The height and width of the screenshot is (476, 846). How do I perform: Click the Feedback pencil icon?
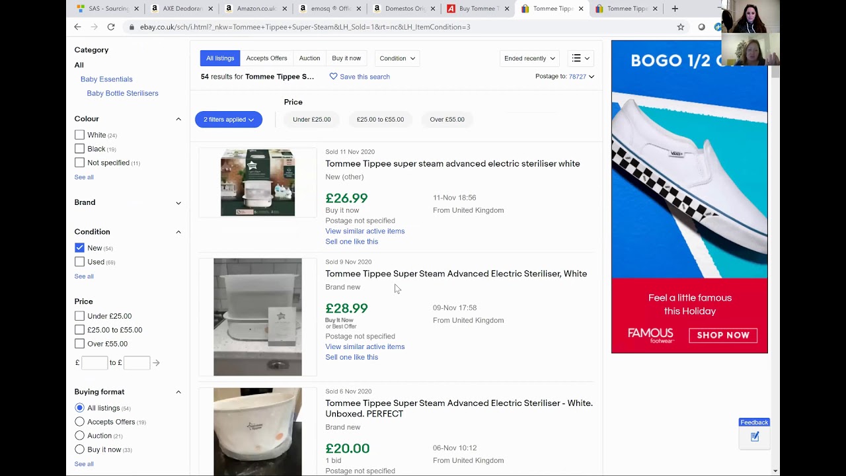[x=755, y=437]
